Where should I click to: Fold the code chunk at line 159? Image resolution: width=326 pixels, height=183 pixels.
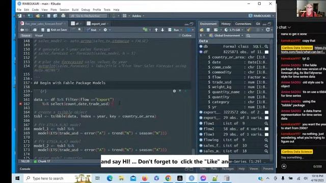[32, 91]
